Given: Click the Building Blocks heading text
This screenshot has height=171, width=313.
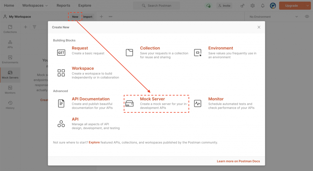Looking at the screenshot, I should click(x=64, y=40).
